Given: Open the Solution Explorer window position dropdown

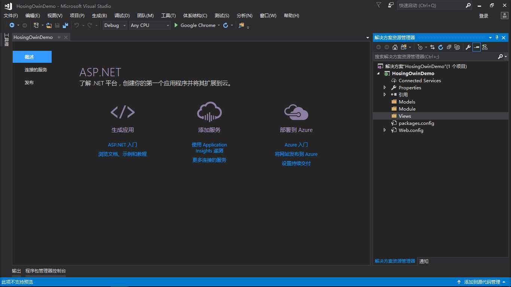Looking at the screenshot, I should click(x=490, y=37).
